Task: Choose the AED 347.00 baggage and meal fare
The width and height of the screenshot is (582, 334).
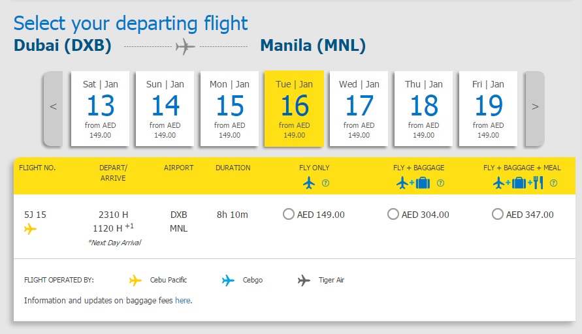Action: click(x=497, y=214)
